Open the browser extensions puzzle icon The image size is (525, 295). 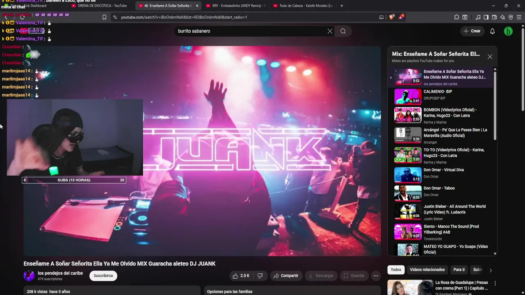[457, 17]
